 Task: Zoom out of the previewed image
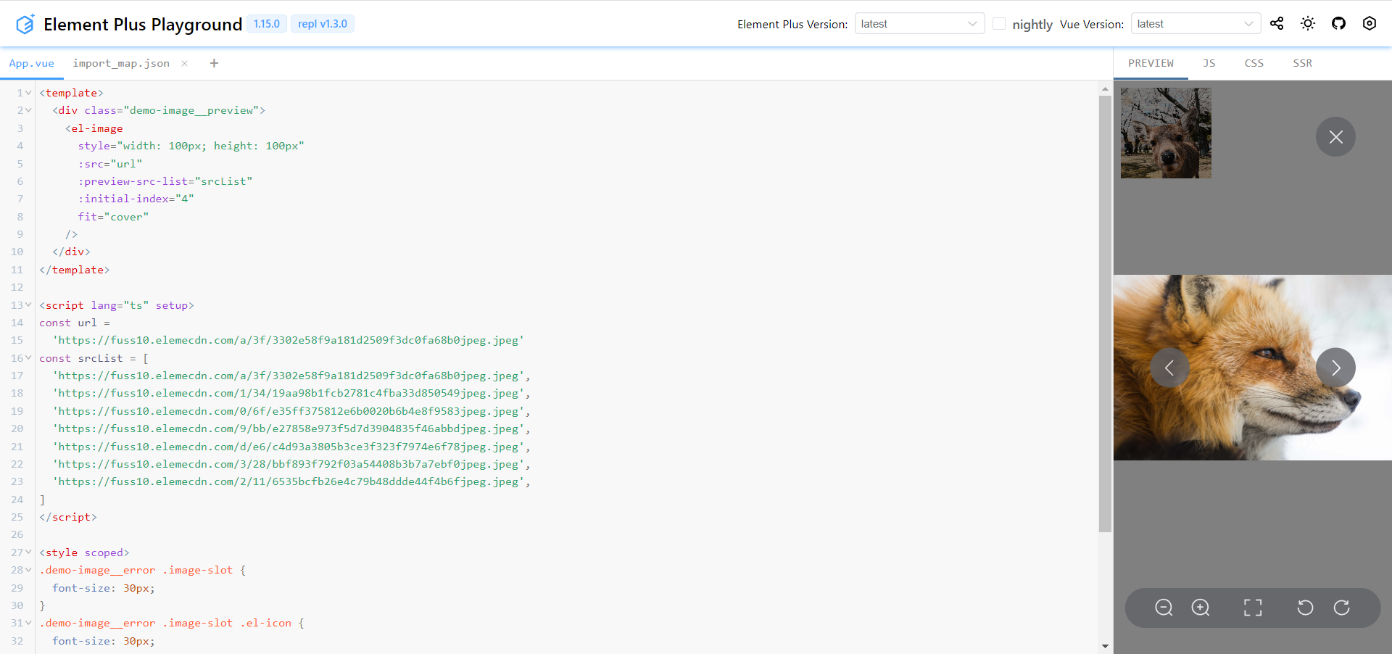pyautogui.click(x=1164, y=608)
